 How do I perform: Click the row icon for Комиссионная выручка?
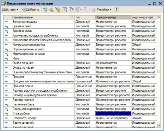pyautogui.click(x=6, y=45)
